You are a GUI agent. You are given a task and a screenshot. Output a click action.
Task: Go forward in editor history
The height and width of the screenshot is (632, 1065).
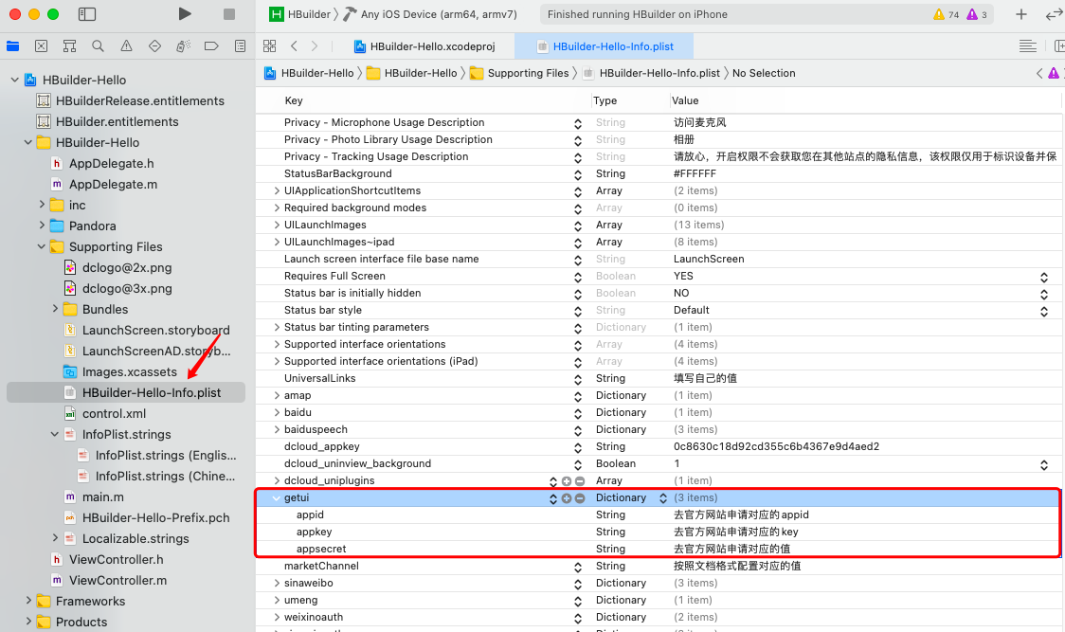[x=315, y=46]
